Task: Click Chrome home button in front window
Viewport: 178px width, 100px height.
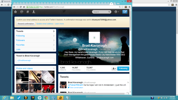Action: (x=24, y=7)
